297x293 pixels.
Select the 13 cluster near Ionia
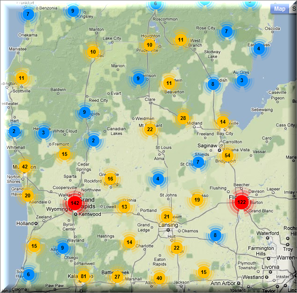point(124,207)
